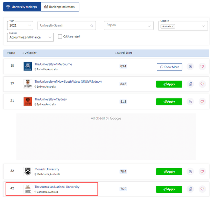Sort by Overall Score column header

click(124, 53)
